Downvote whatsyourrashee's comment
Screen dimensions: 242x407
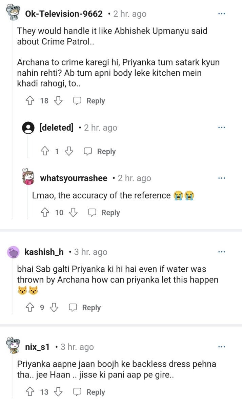74,213
